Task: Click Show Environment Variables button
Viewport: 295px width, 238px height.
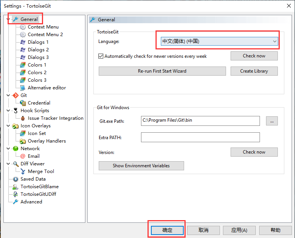Action: click(x=141, y=166)
